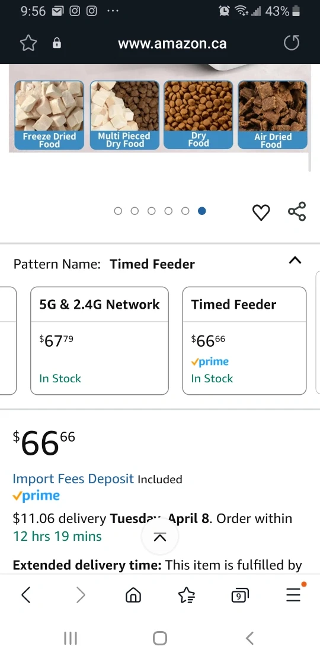
Task: Go to browser home page icon
Action: click(x=133, y=595)
